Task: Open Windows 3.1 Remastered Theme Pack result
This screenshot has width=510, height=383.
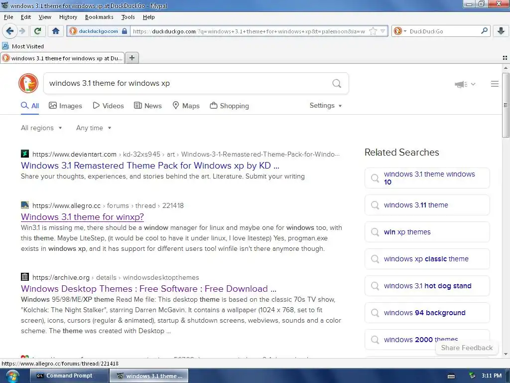Action: tap(150, 166)
